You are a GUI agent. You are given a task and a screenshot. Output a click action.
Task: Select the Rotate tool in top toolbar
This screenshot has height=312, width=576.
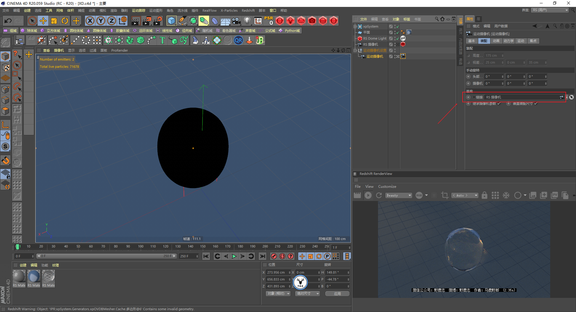pos(65,21)
